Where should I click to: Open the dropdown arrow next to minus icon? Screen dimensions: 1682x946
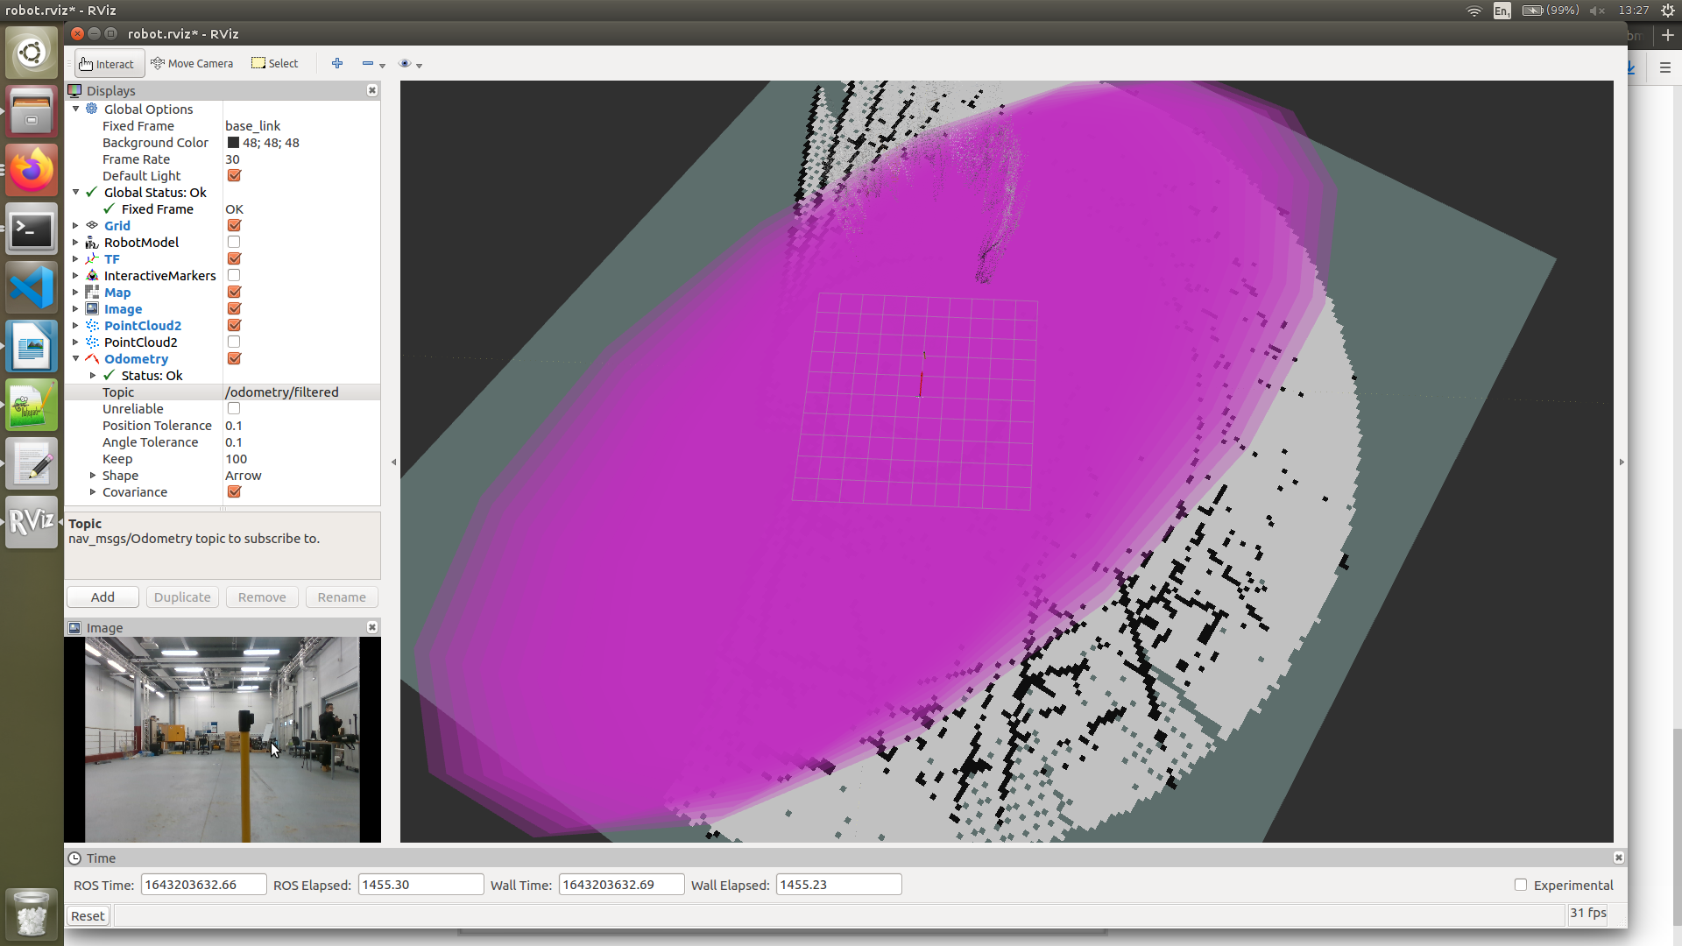coord(383,66)
